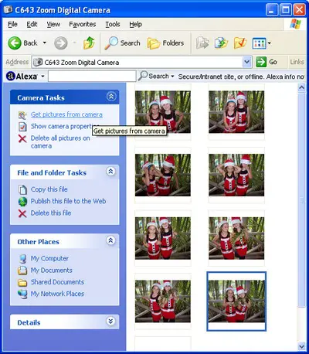The image size is (309, 354).
Task: Open Shared Documents link
Action: pos(57,282)
